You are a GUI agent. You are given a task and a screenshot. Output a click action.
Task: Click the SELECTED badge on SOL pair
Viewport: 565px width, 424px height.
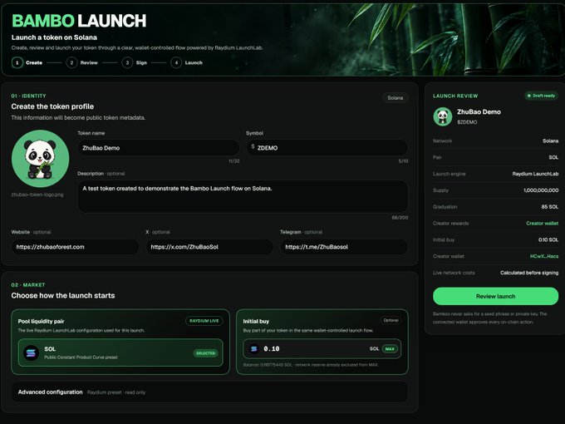[x=206, y=353]
